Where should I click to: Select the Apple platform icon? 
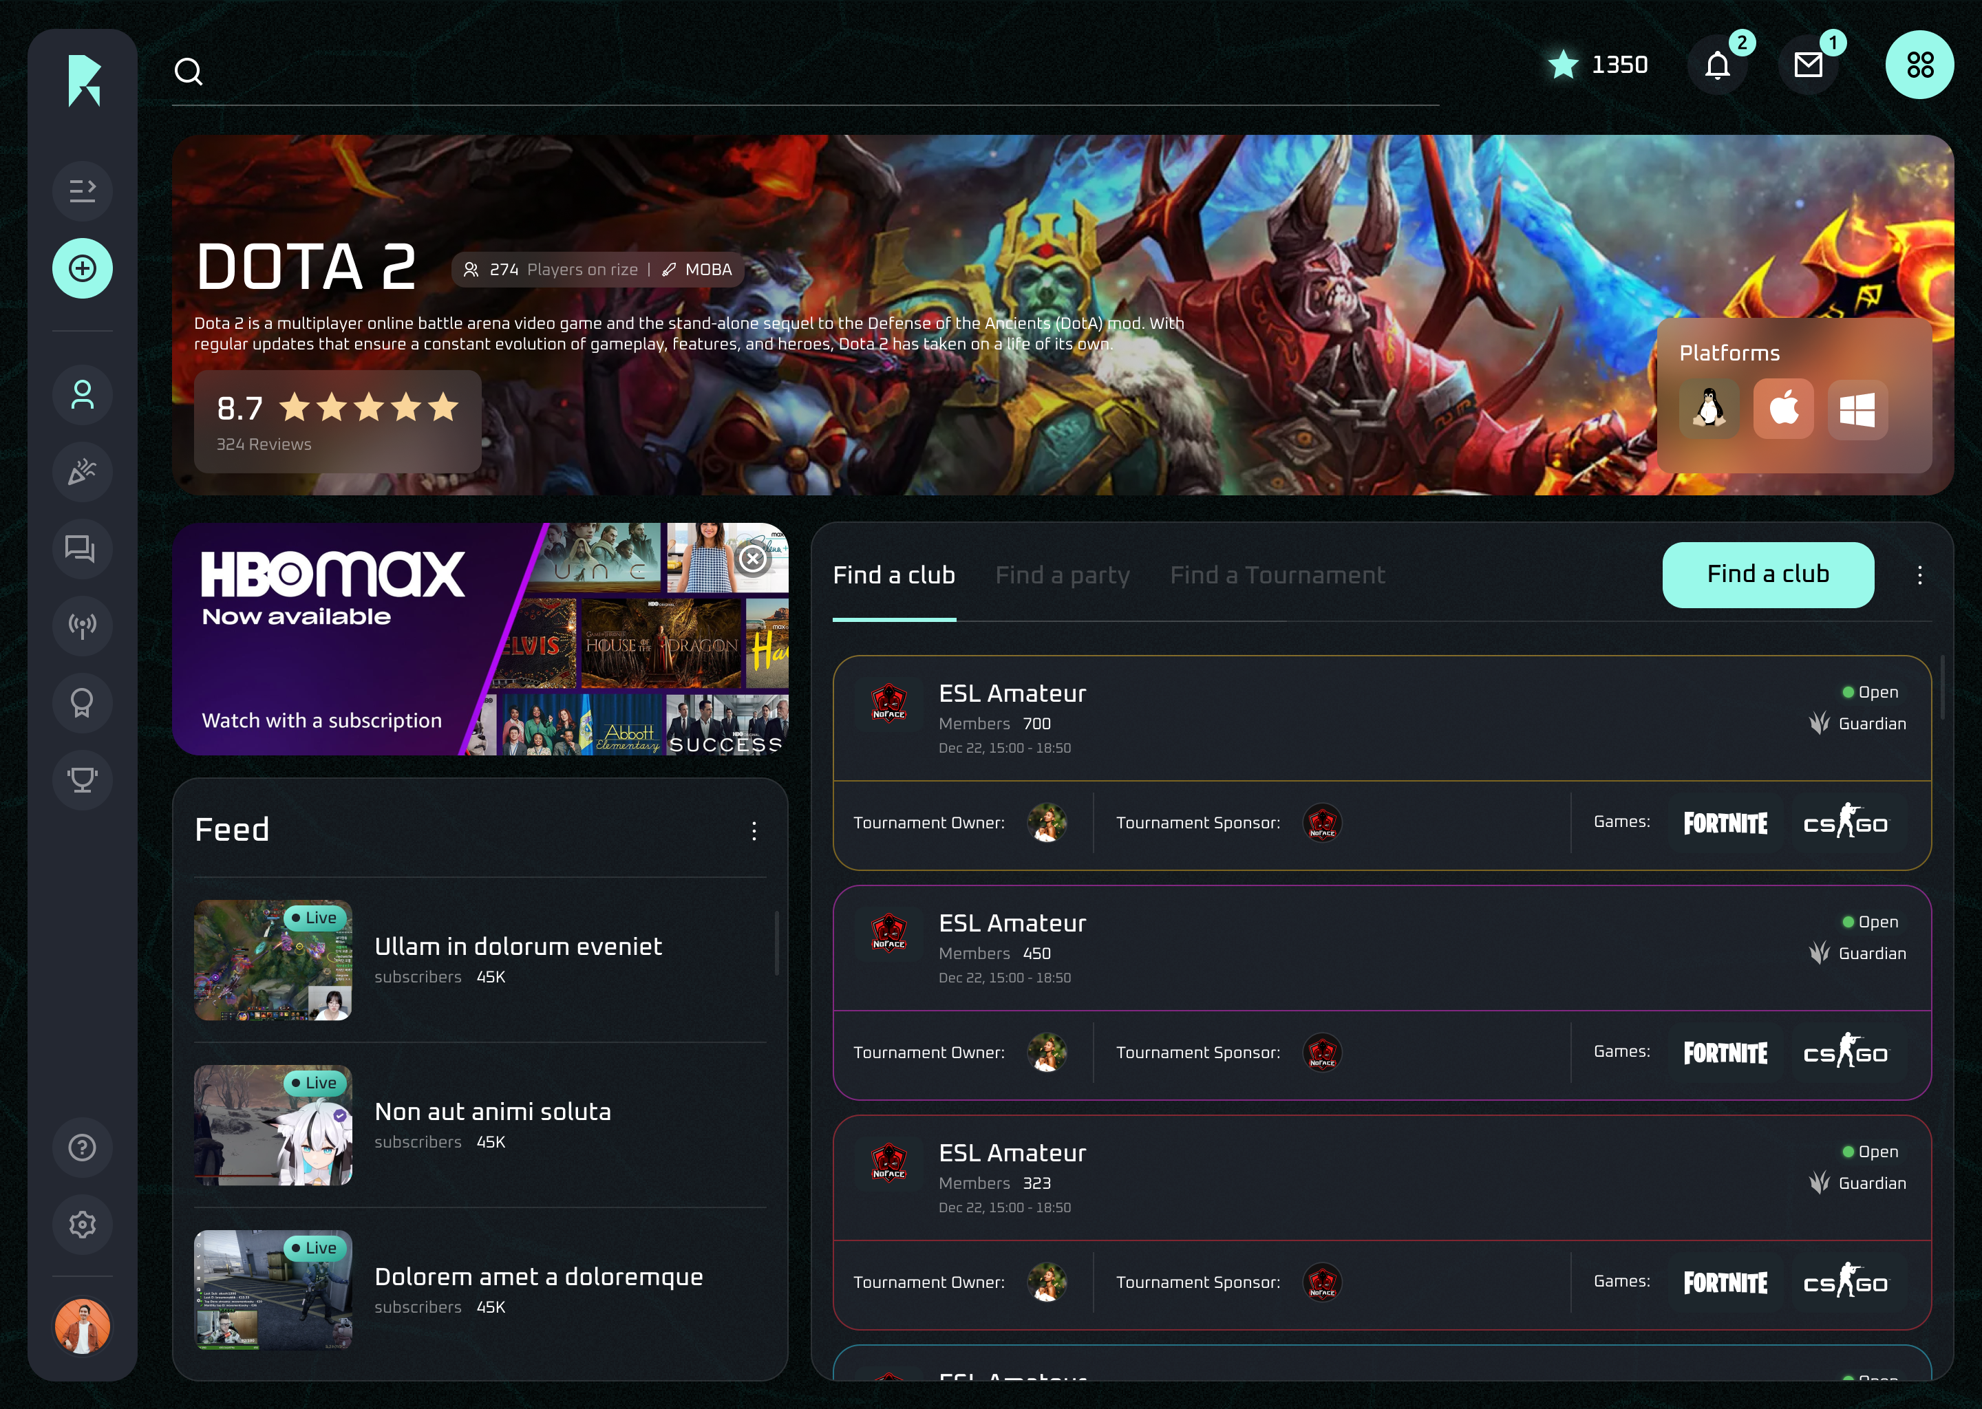coord(1782,409)
